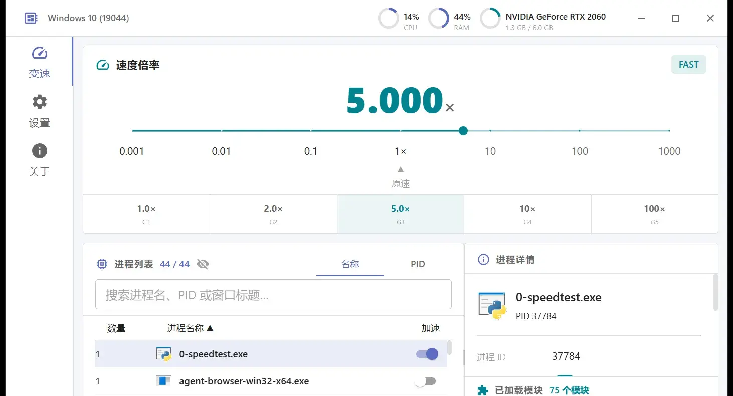The width and height of the screenshot is (733, 396).
Task: Click the CPU usage ring gauge
Action: coord(388,19)
